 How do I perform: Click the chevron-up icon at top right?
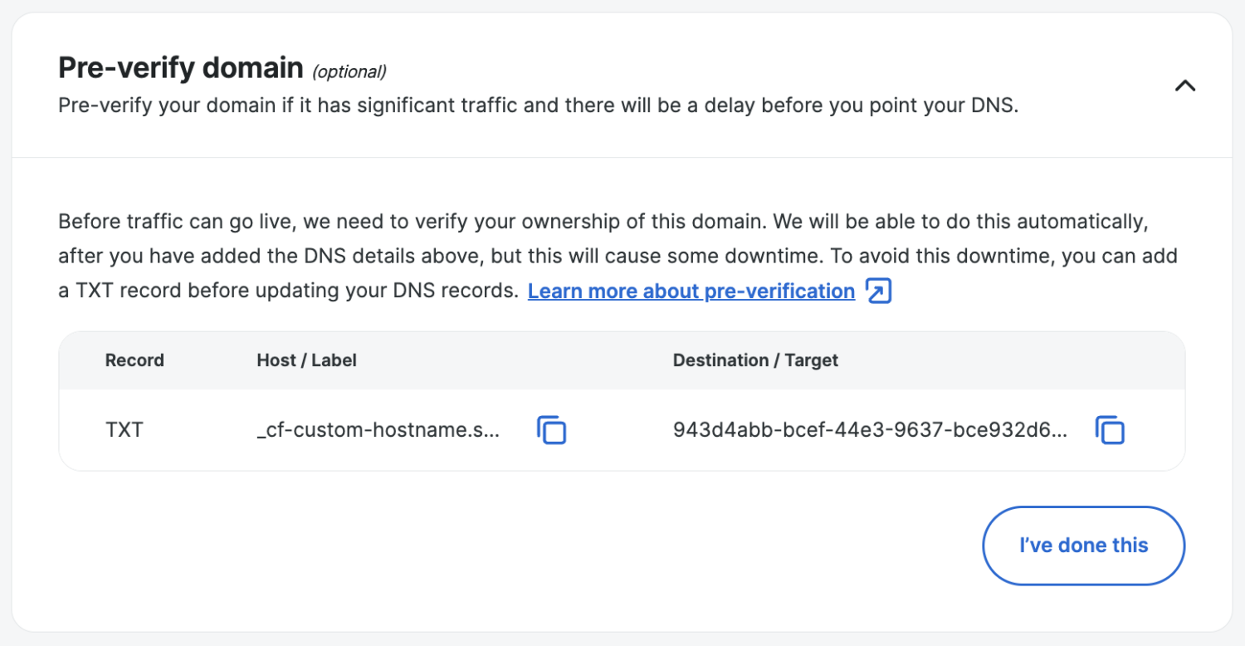tap(1185, 86)
